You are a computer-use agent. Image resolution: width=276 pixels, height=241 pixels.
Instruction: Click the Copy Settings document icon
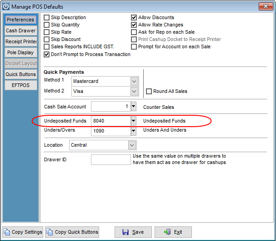[7, 232]
